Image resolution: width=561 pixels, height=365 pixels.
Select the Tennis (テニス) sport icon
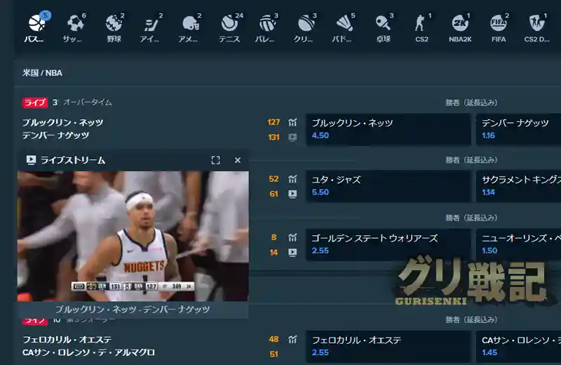pyautogui.click(x=229, y=27)
